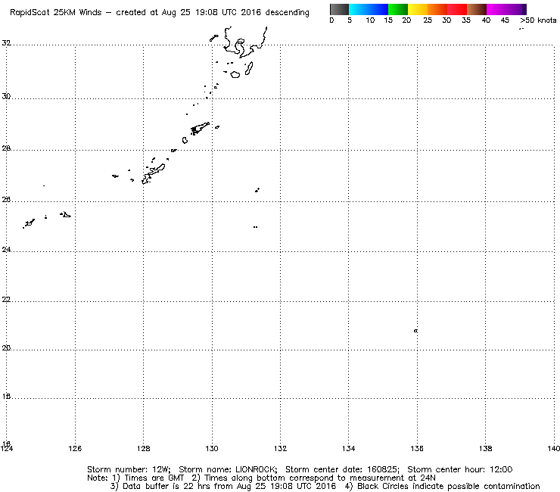Click the latitude label 32
This screenshot has width=560, height=492.
6,43
